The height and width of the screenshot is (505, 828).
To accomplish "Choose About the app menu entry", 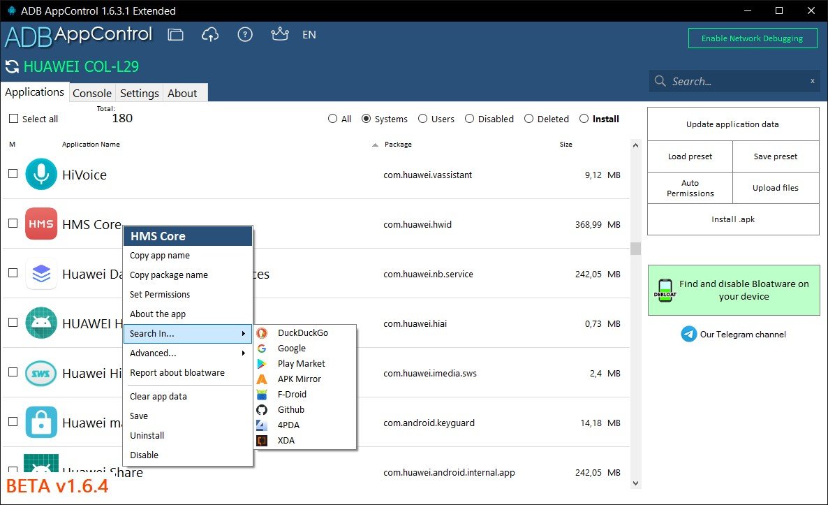I will tap(188, 314).
